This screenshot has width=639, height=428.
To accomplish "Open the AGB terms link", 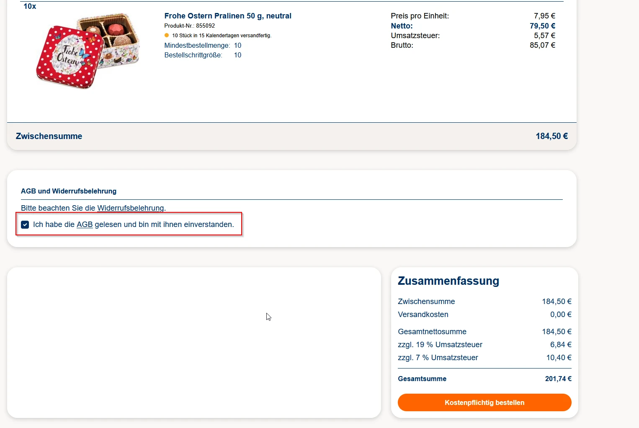I will pyautogui.click(x=85, y=225).
